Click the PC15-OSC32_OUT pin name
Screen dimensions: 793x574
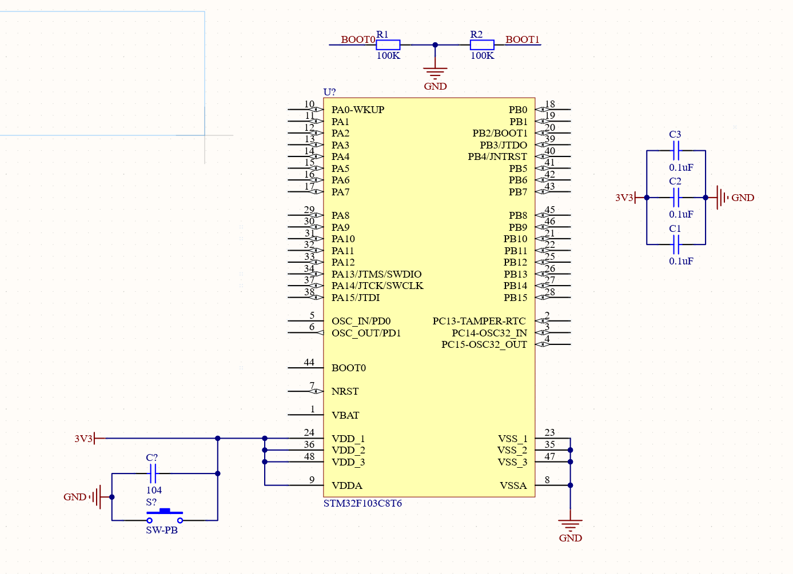pos(484,344)
